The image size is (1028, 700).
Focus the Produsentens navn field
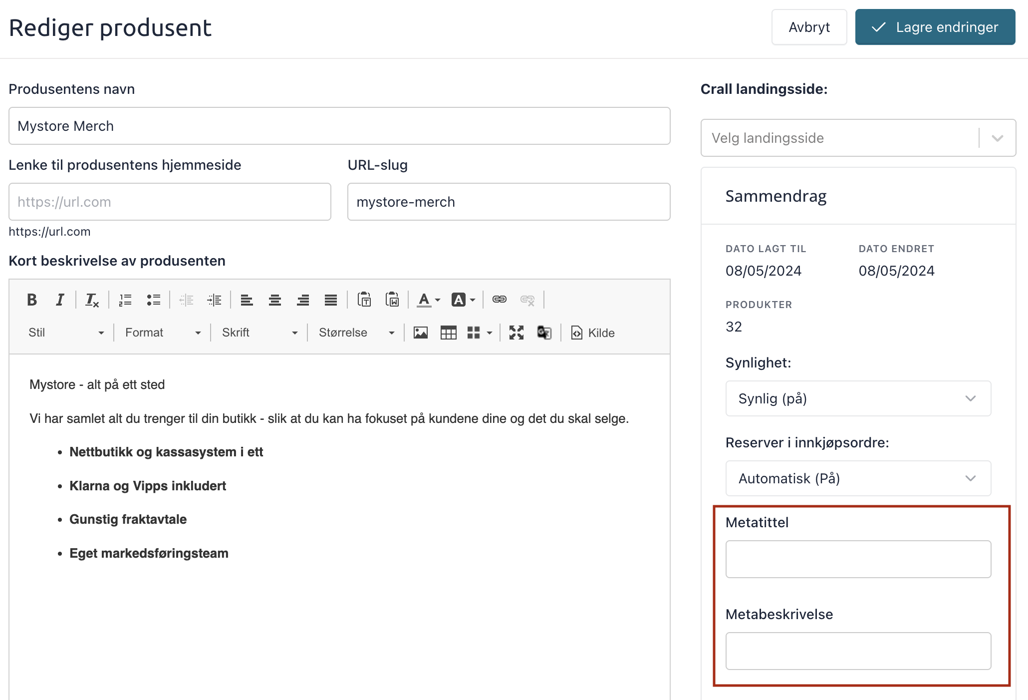coord(339,126)
